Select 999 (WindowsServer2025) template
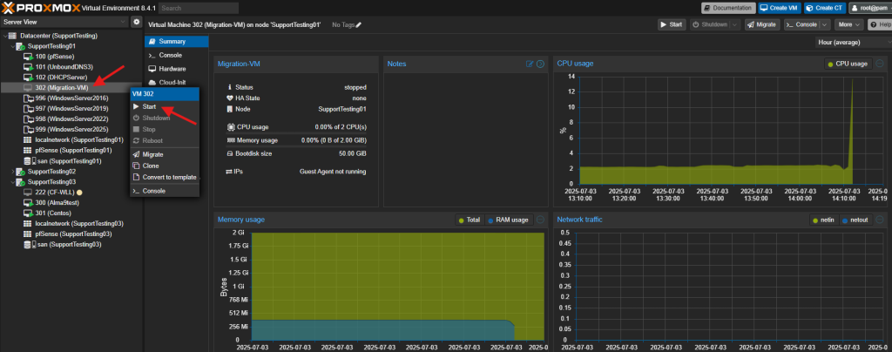The height and width of the screenshot is (352, 892). [71, 130]
